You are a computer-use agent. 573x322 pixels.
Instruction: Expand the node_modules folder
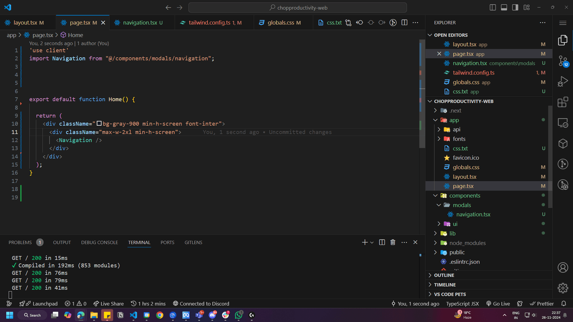pos(467,243)
